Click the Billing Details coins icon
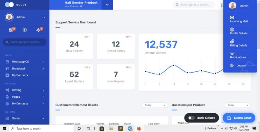The image size is (260, 132). point(232,41)
